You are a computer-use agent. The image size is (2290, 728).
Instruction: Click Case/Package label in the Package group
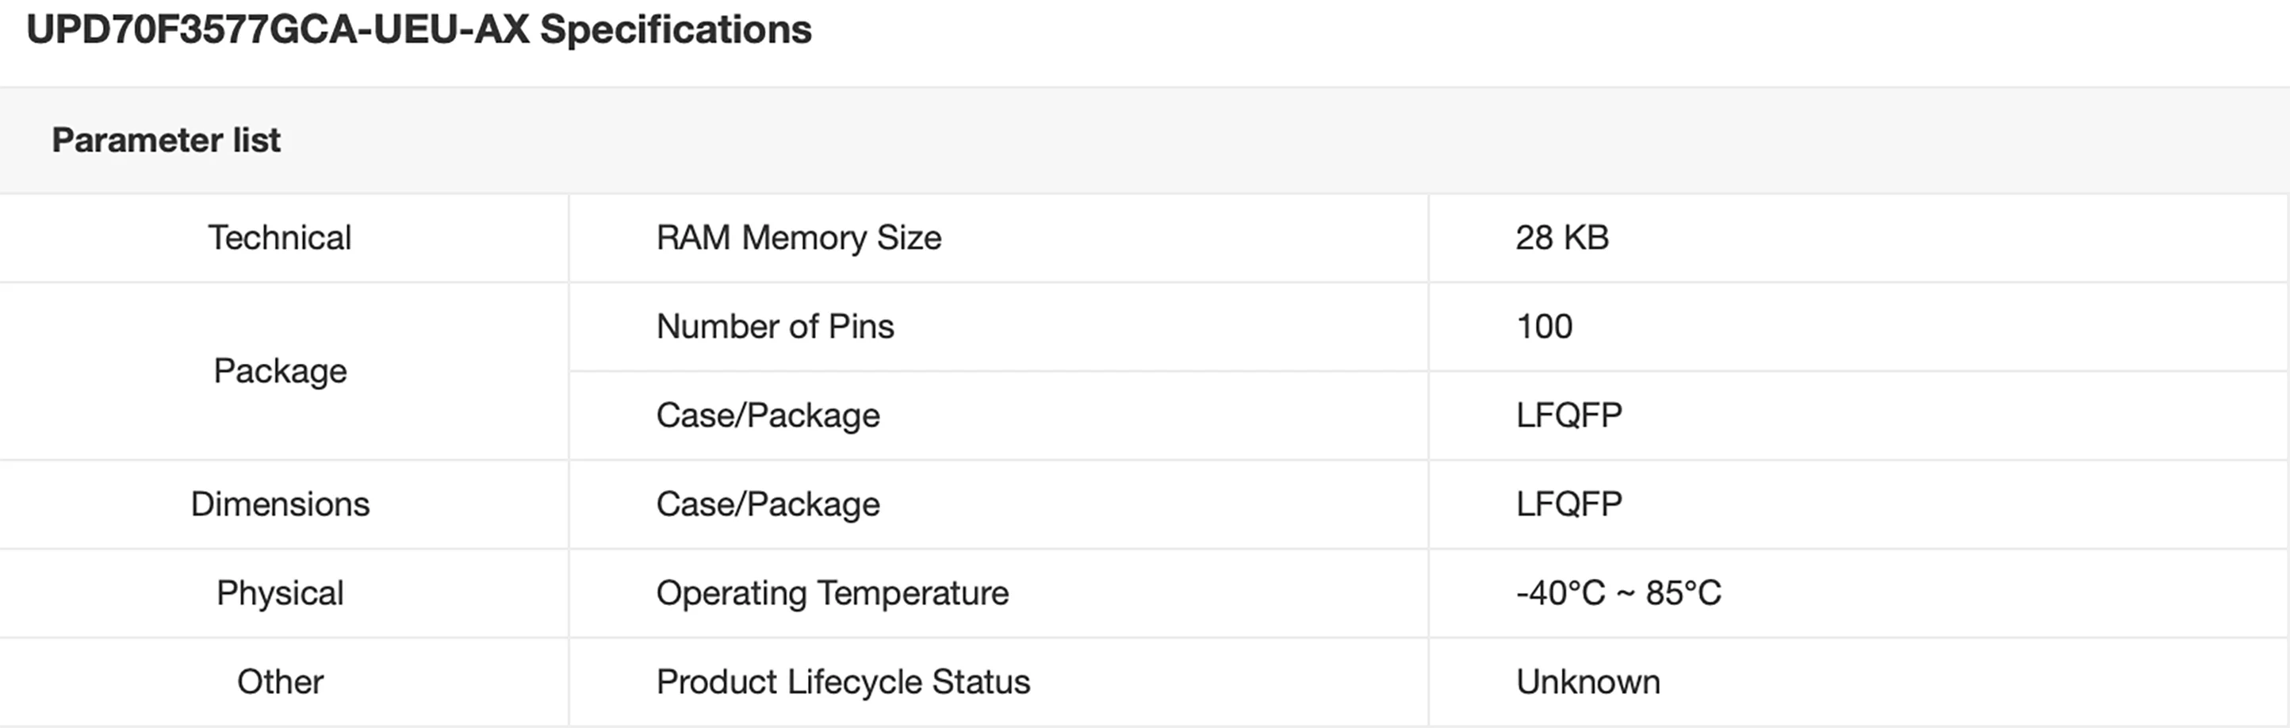tap(768, 416)
